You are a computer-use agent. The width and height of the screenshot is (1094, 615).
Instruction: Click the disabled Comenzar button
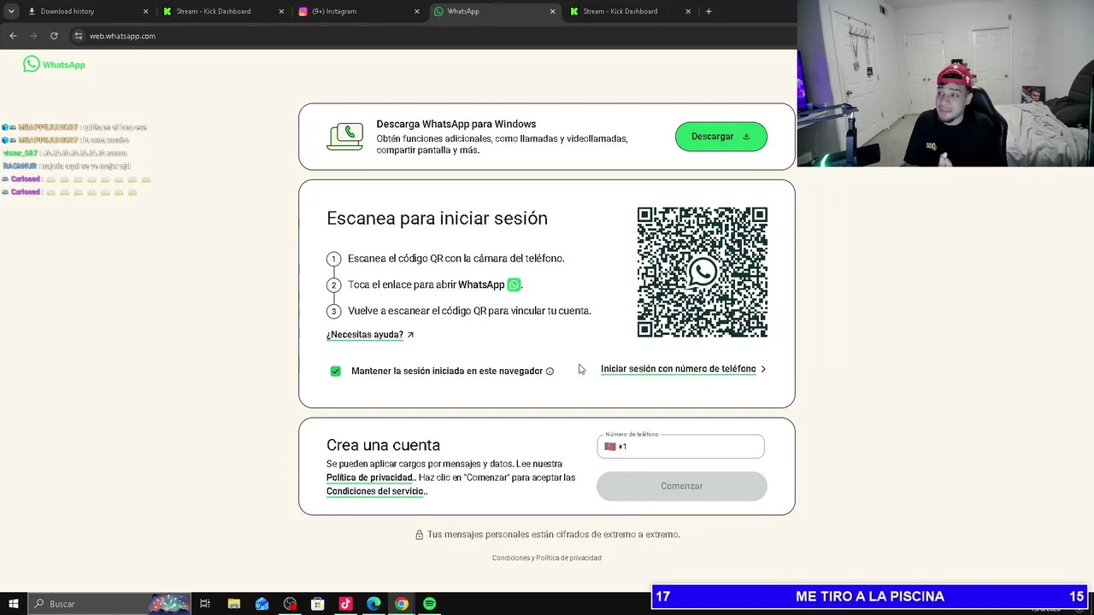681,486
